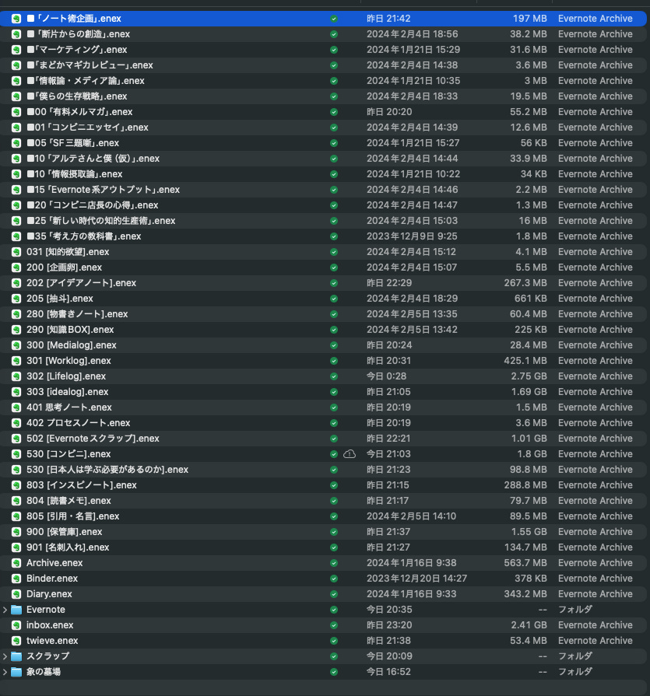Select the file 805 [引用・名言].enex
Screen dimensions: 650x696
click(73, 516)
